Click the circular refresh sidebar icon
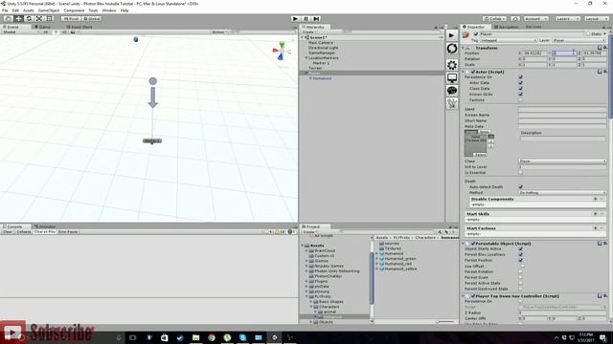Viewport: 613px width, 344px height. (x=452, y=49)
